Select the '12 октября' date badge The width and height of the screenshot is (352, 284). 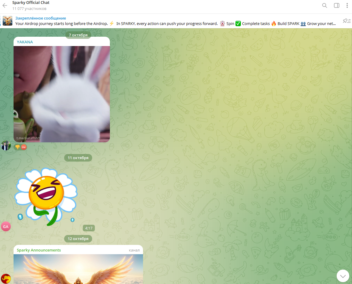click(78, 239)
